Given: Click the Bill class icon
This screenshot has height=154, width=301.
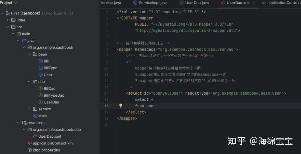Looking at the screenshot, I should (x=40, y=61).
